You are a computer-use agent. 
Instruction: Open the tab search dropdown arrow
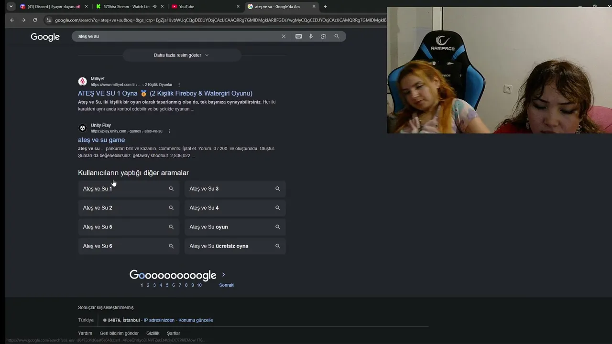(11, 7)
